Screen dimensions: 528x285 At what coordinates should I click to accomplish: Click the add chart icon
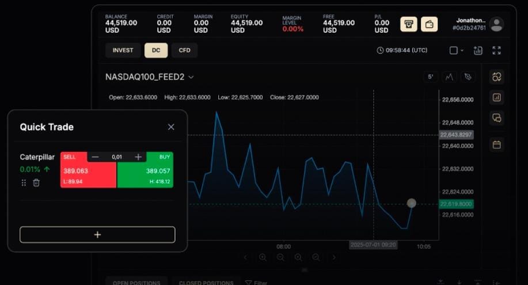click(x=477, y=51)
